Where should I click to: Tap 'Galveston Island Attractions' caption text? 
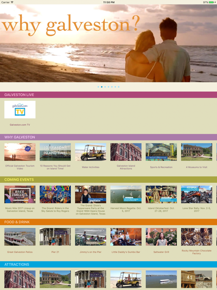[x=126, y=167]
